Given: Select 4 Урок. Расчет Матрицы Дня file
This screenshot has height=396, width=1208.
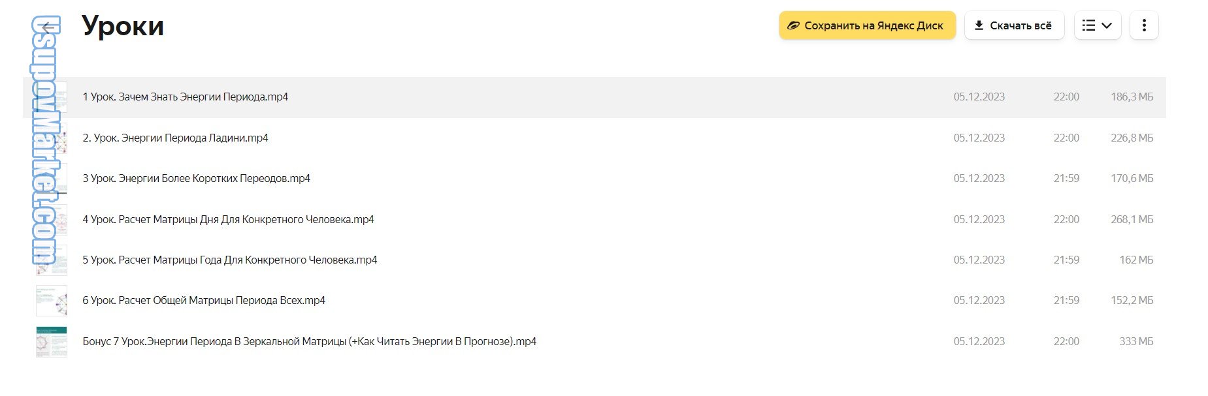Looking at the screenshot, I should (228, 219).
